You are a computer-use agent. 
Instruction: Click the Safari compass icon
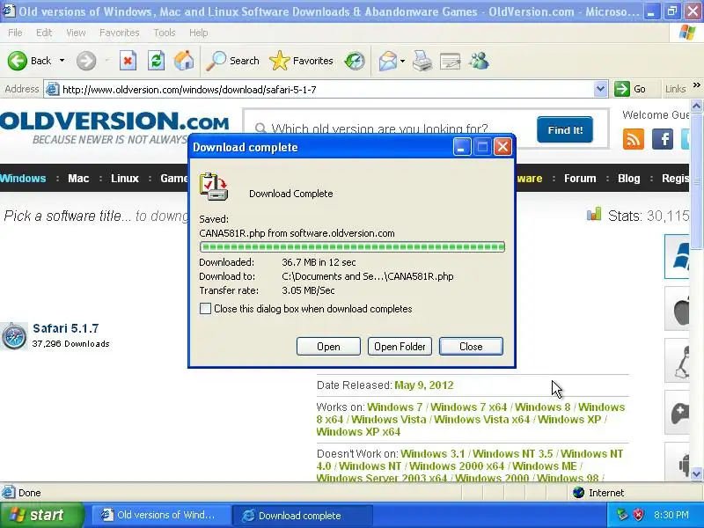point(14,336)
